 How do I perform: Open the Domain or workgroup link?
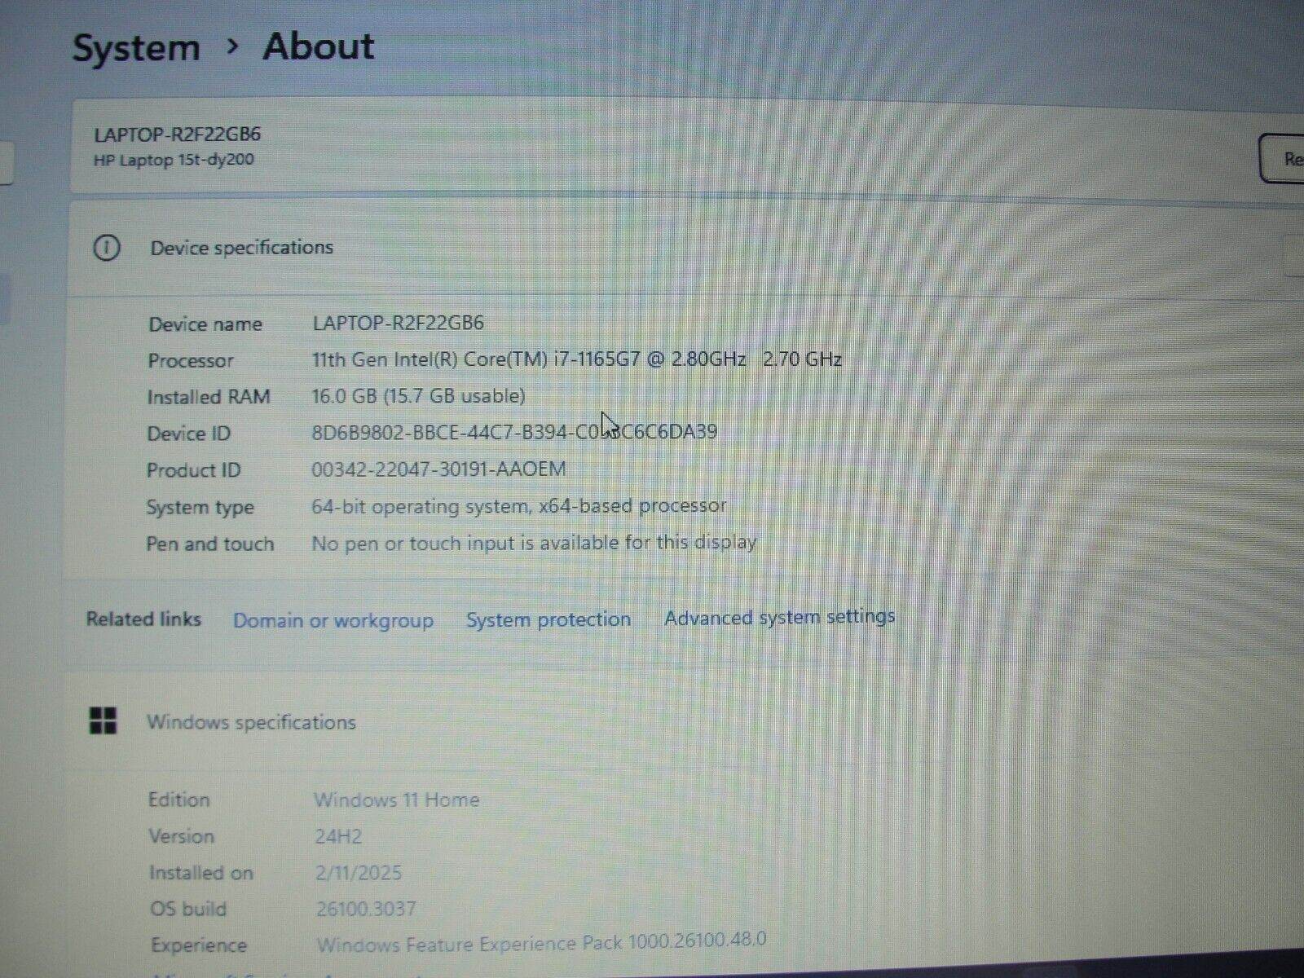[333, 620]
